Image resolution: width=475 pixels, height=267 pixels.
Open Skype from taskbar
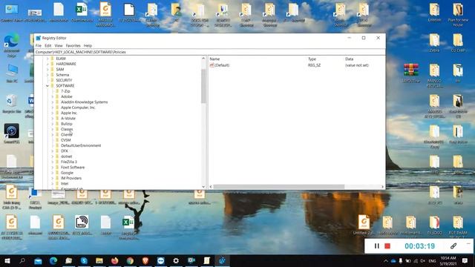84,260
